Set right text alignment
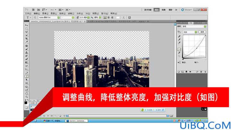Viewport: 231px width, 130px height. [x=112, y=18]
